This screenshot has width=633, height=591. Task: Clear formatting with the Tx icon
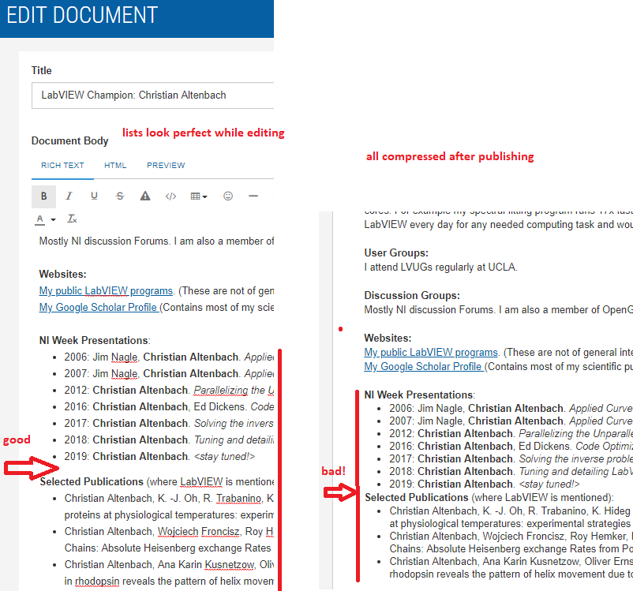pyautogui.click(x=72, y=219)
